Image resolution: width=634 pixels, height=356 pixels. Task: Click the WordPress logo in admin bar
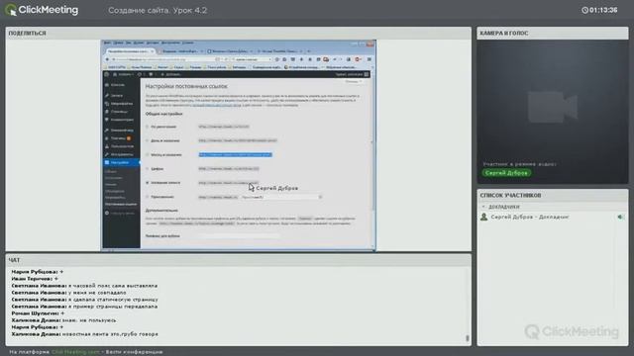tap(106, 74)
